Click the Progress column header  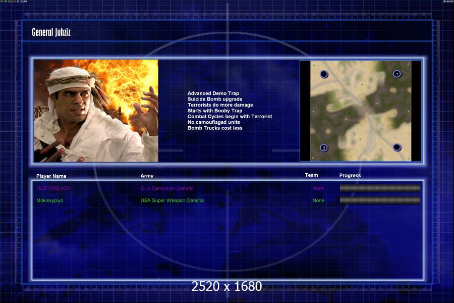pyautogui.click(x=350, y=175)
